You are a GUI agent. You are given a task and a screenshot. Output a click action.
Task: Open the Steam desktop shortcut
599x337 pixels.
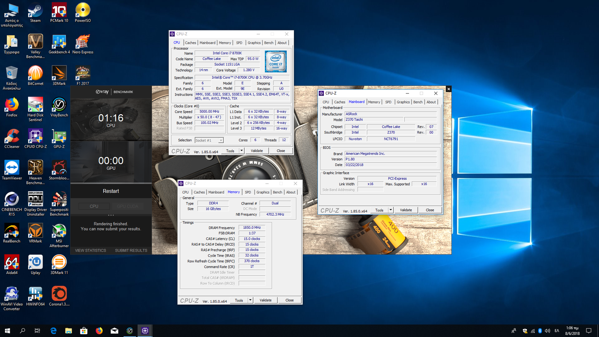(35, 13)
